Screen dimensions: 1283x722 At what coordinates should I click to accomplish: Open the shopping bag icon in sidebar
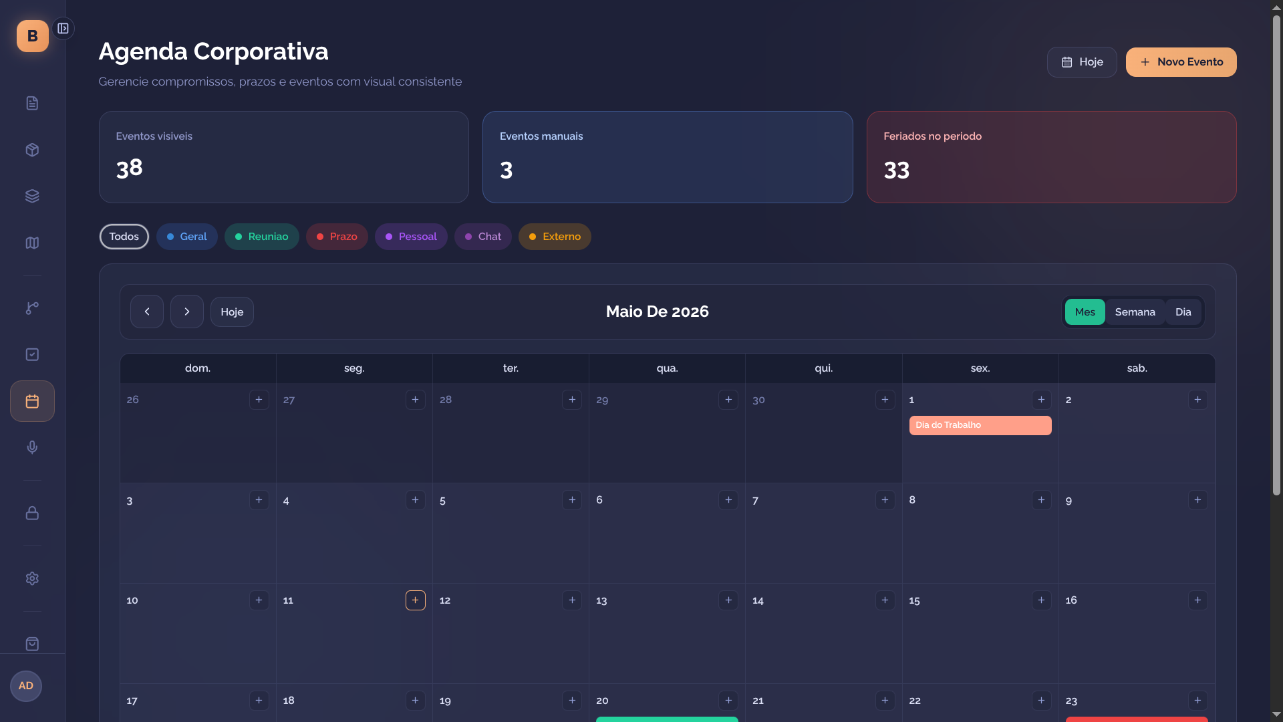tap(32, 644)
